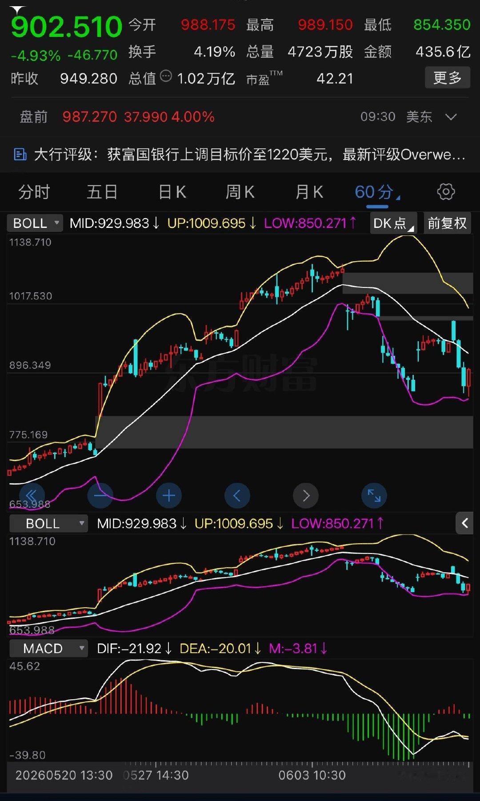
Task: Tap the 20260520 13:30 date label
Action: point(64,775)
